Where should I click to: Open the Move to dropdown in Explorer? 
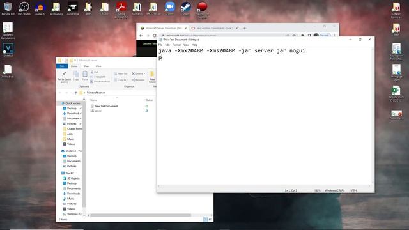click(x=121, y=74)
